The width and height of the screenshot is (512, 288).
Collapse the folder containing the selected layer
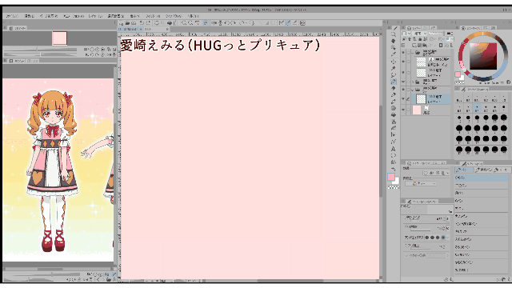tap(413, 90)
